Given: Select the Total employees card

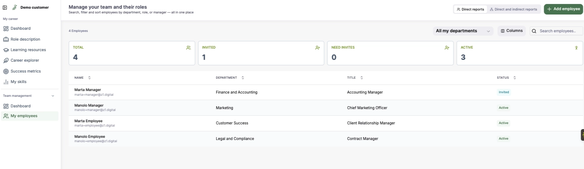Looking at the screenshot, I should tap(132, 53).
